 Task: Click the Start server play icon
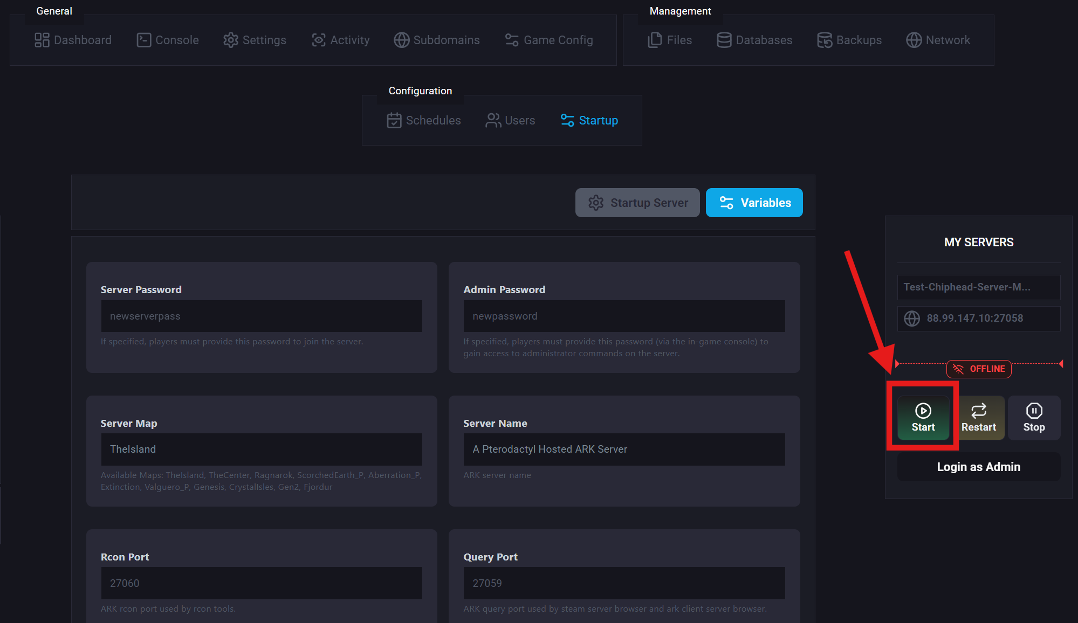(x=923, y=411)
